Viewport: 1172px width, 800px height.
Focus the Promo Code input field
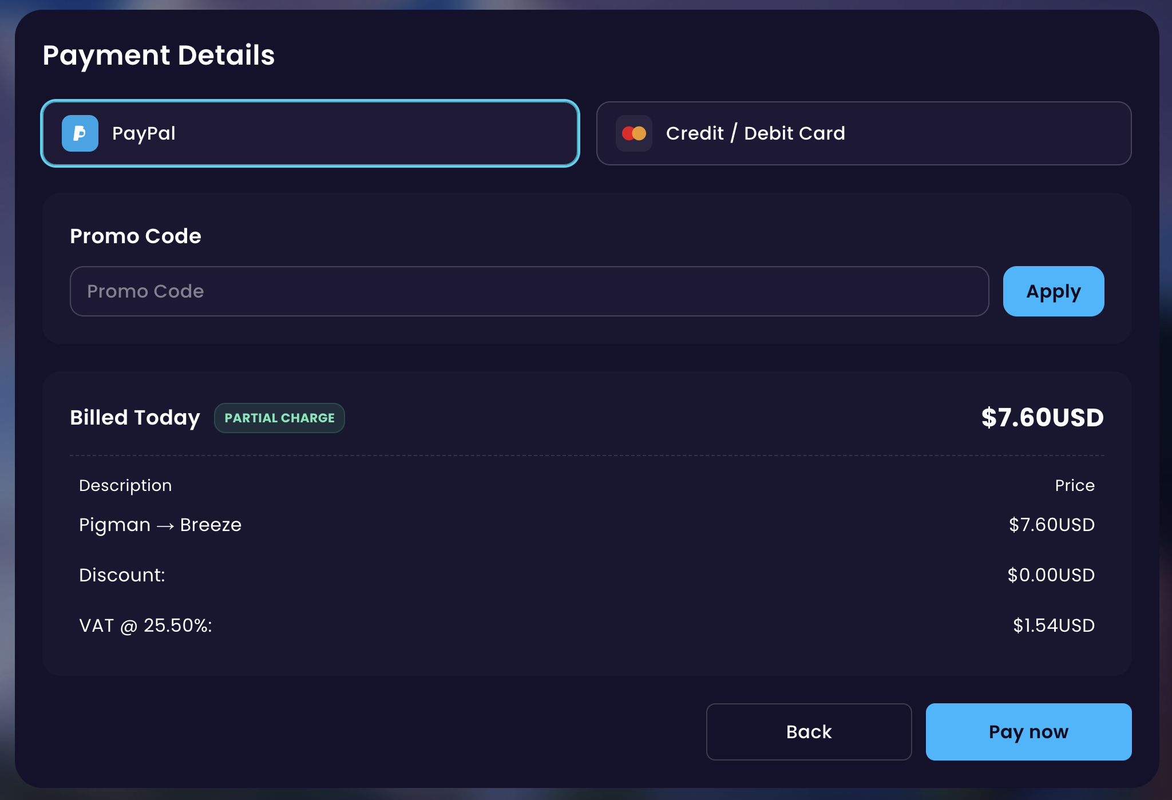[x=529, y=291]
